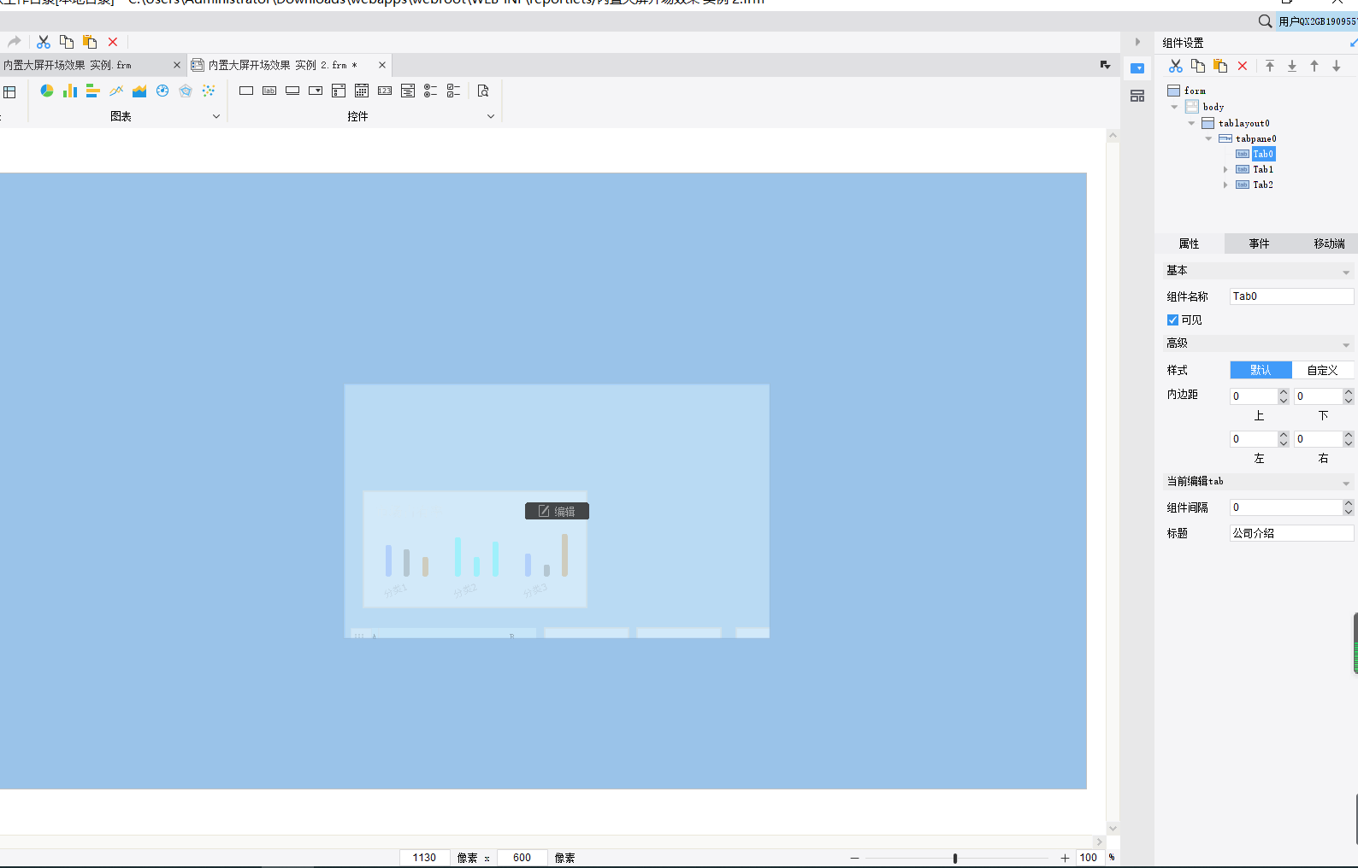The width and height of the screenshot is (1358, 868).
Task: Copy the selected component in the component panel
Action: pyautogui.click(x=1198, y=66)
